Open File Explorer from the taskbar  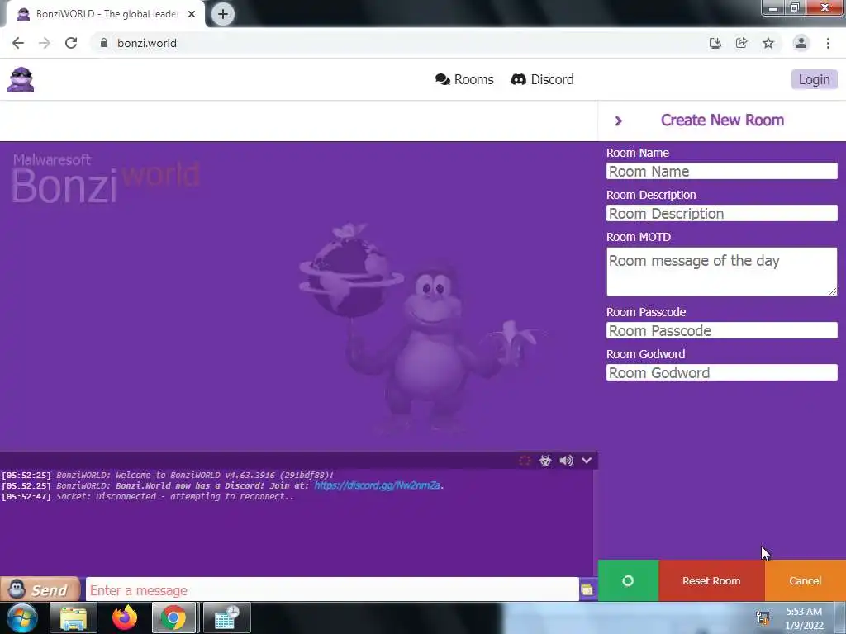[x=74, y=617]
